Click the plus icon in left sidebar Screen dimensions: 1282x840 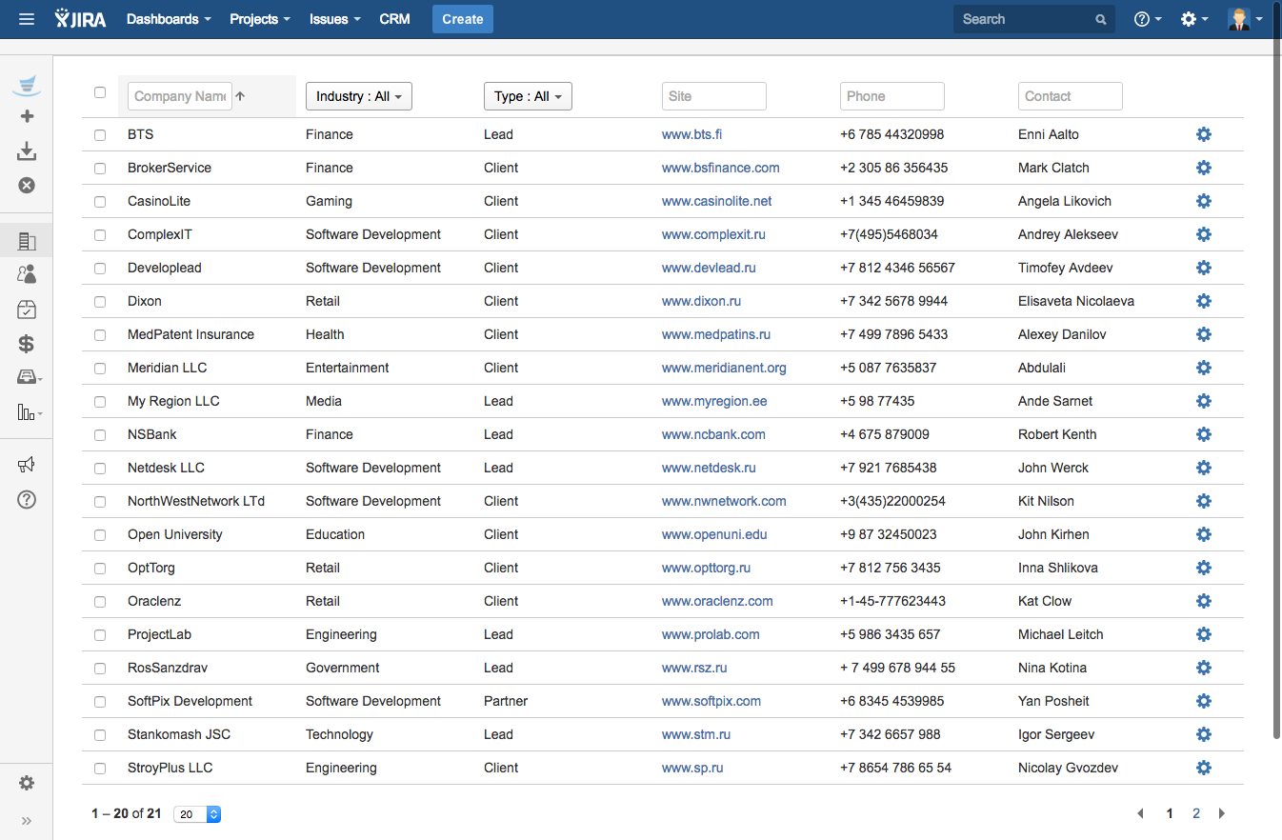(27, 116)
